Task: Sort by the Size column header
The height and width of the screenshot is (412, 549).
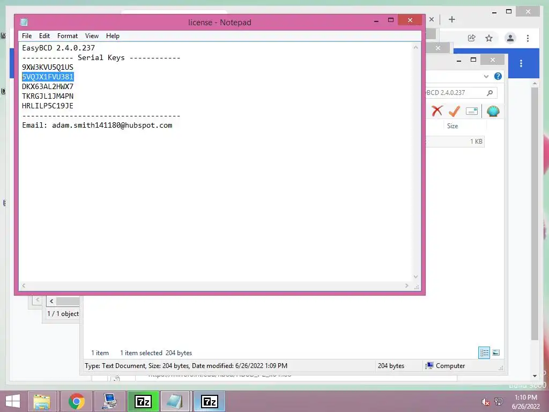Action: click(452, 126)
